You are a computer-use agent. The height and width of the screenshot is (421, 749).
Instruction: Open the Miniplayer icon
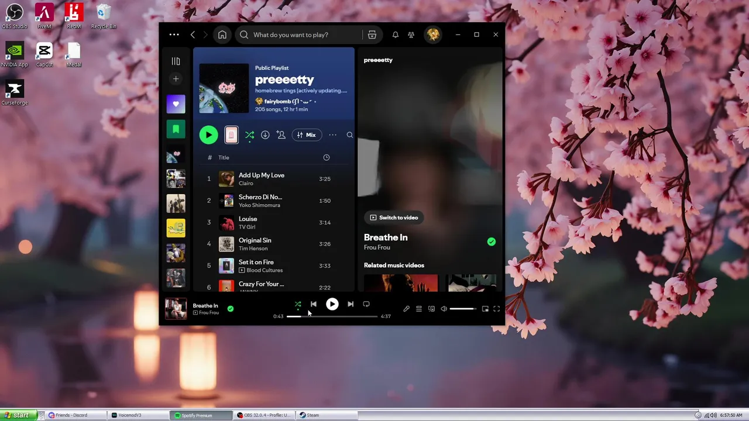tap(485, 309)
